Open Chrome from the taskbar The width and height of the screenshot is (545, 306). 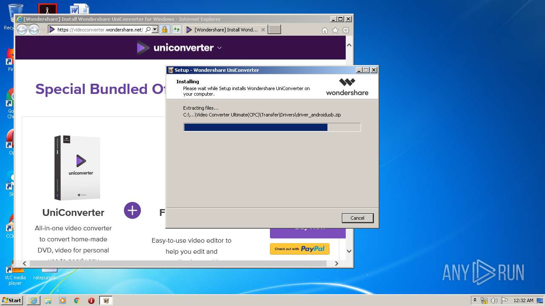tap(77, 300)
